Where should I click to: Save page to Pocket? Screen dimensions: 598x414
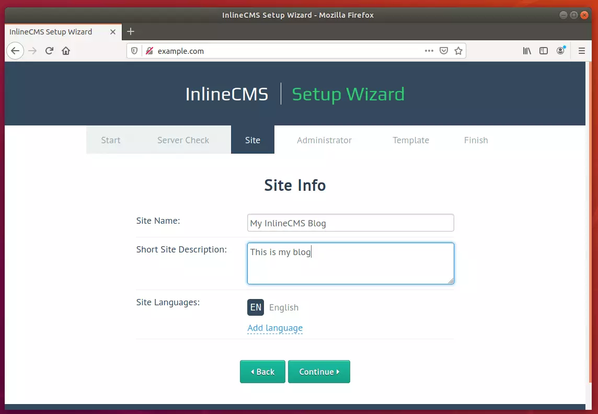(444, 51)
